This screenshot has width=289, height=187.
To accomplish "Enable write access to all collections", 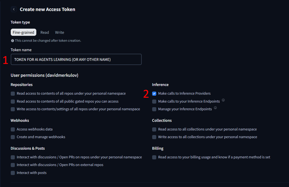I will coord(154,137).
